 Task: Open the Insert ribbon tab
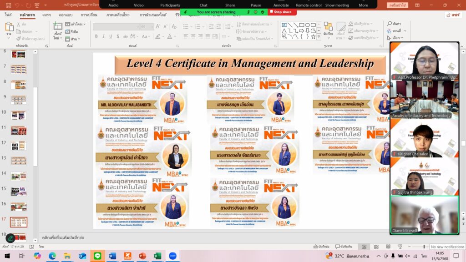click(x=46, y=15)
